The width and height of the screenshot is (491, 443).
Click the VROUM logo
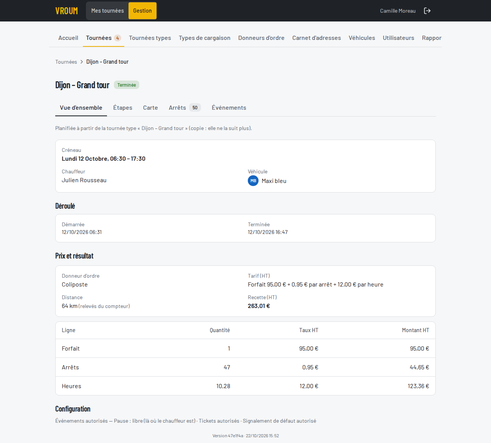point(66,11)
